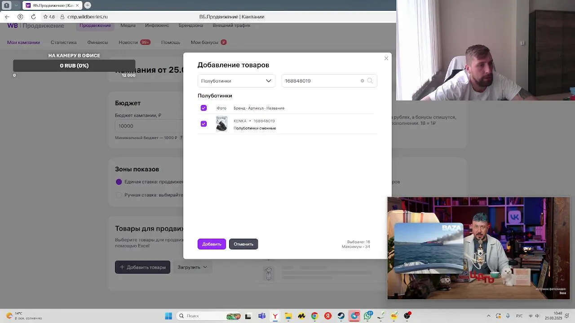Toggle the select-all checkbox in table header
Screen dimensions: 575x323
coord(203,108)
